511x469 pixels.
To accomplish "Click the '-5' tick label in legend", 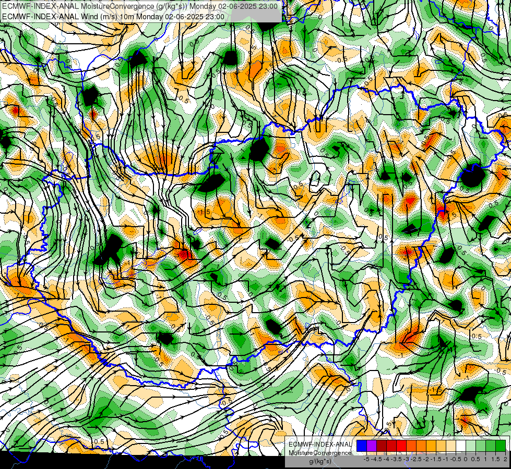I will pyautogui.click(x=366, y=459).
